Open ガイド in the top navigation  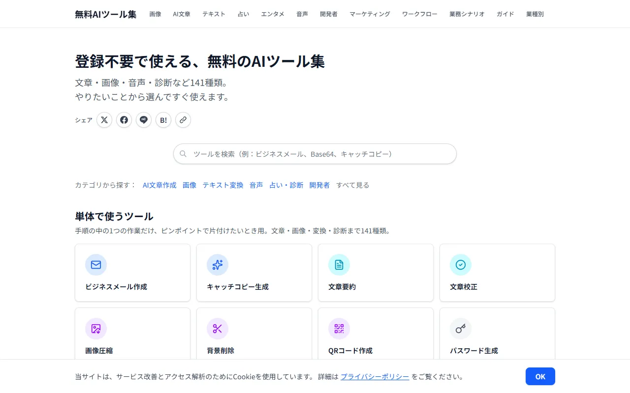pos(505,14)
